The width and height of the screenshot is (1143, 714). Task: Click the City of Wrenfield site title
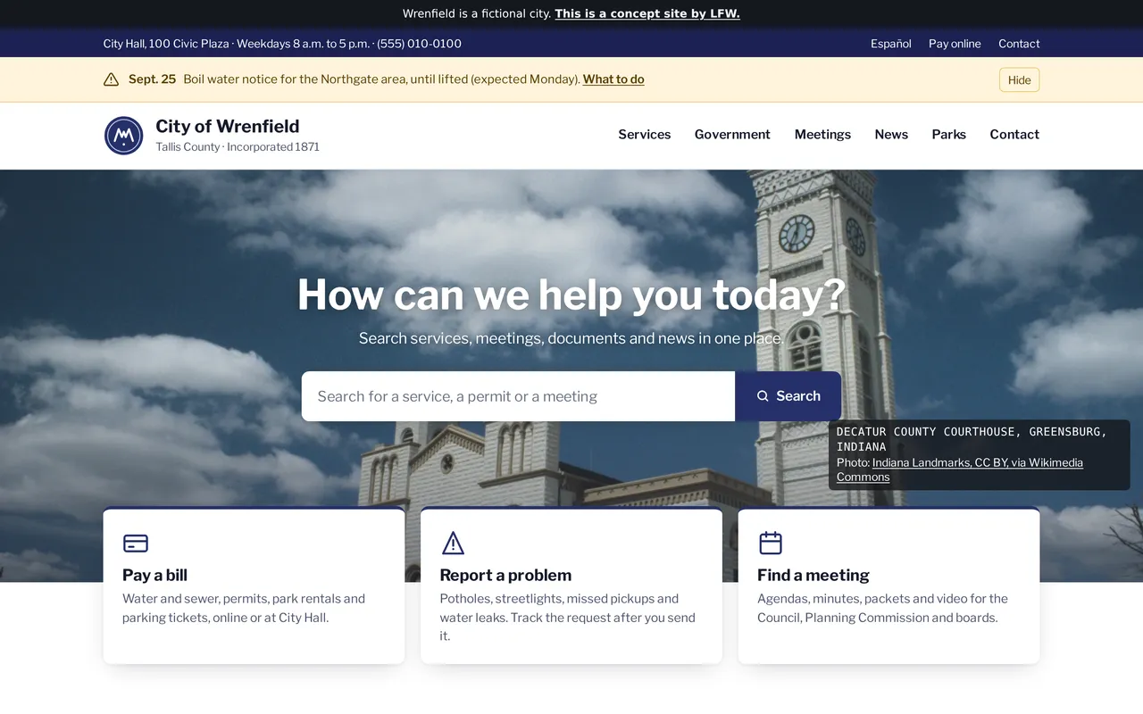[228, 126]
